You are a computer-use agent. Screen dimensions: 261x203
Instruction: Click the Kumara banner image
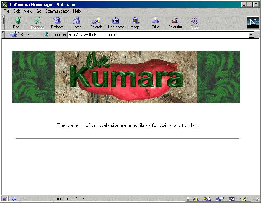(126, 77)
